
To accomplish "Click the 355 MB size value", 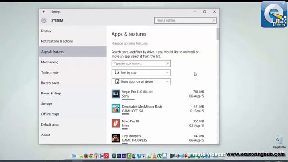I will (198, 121).
